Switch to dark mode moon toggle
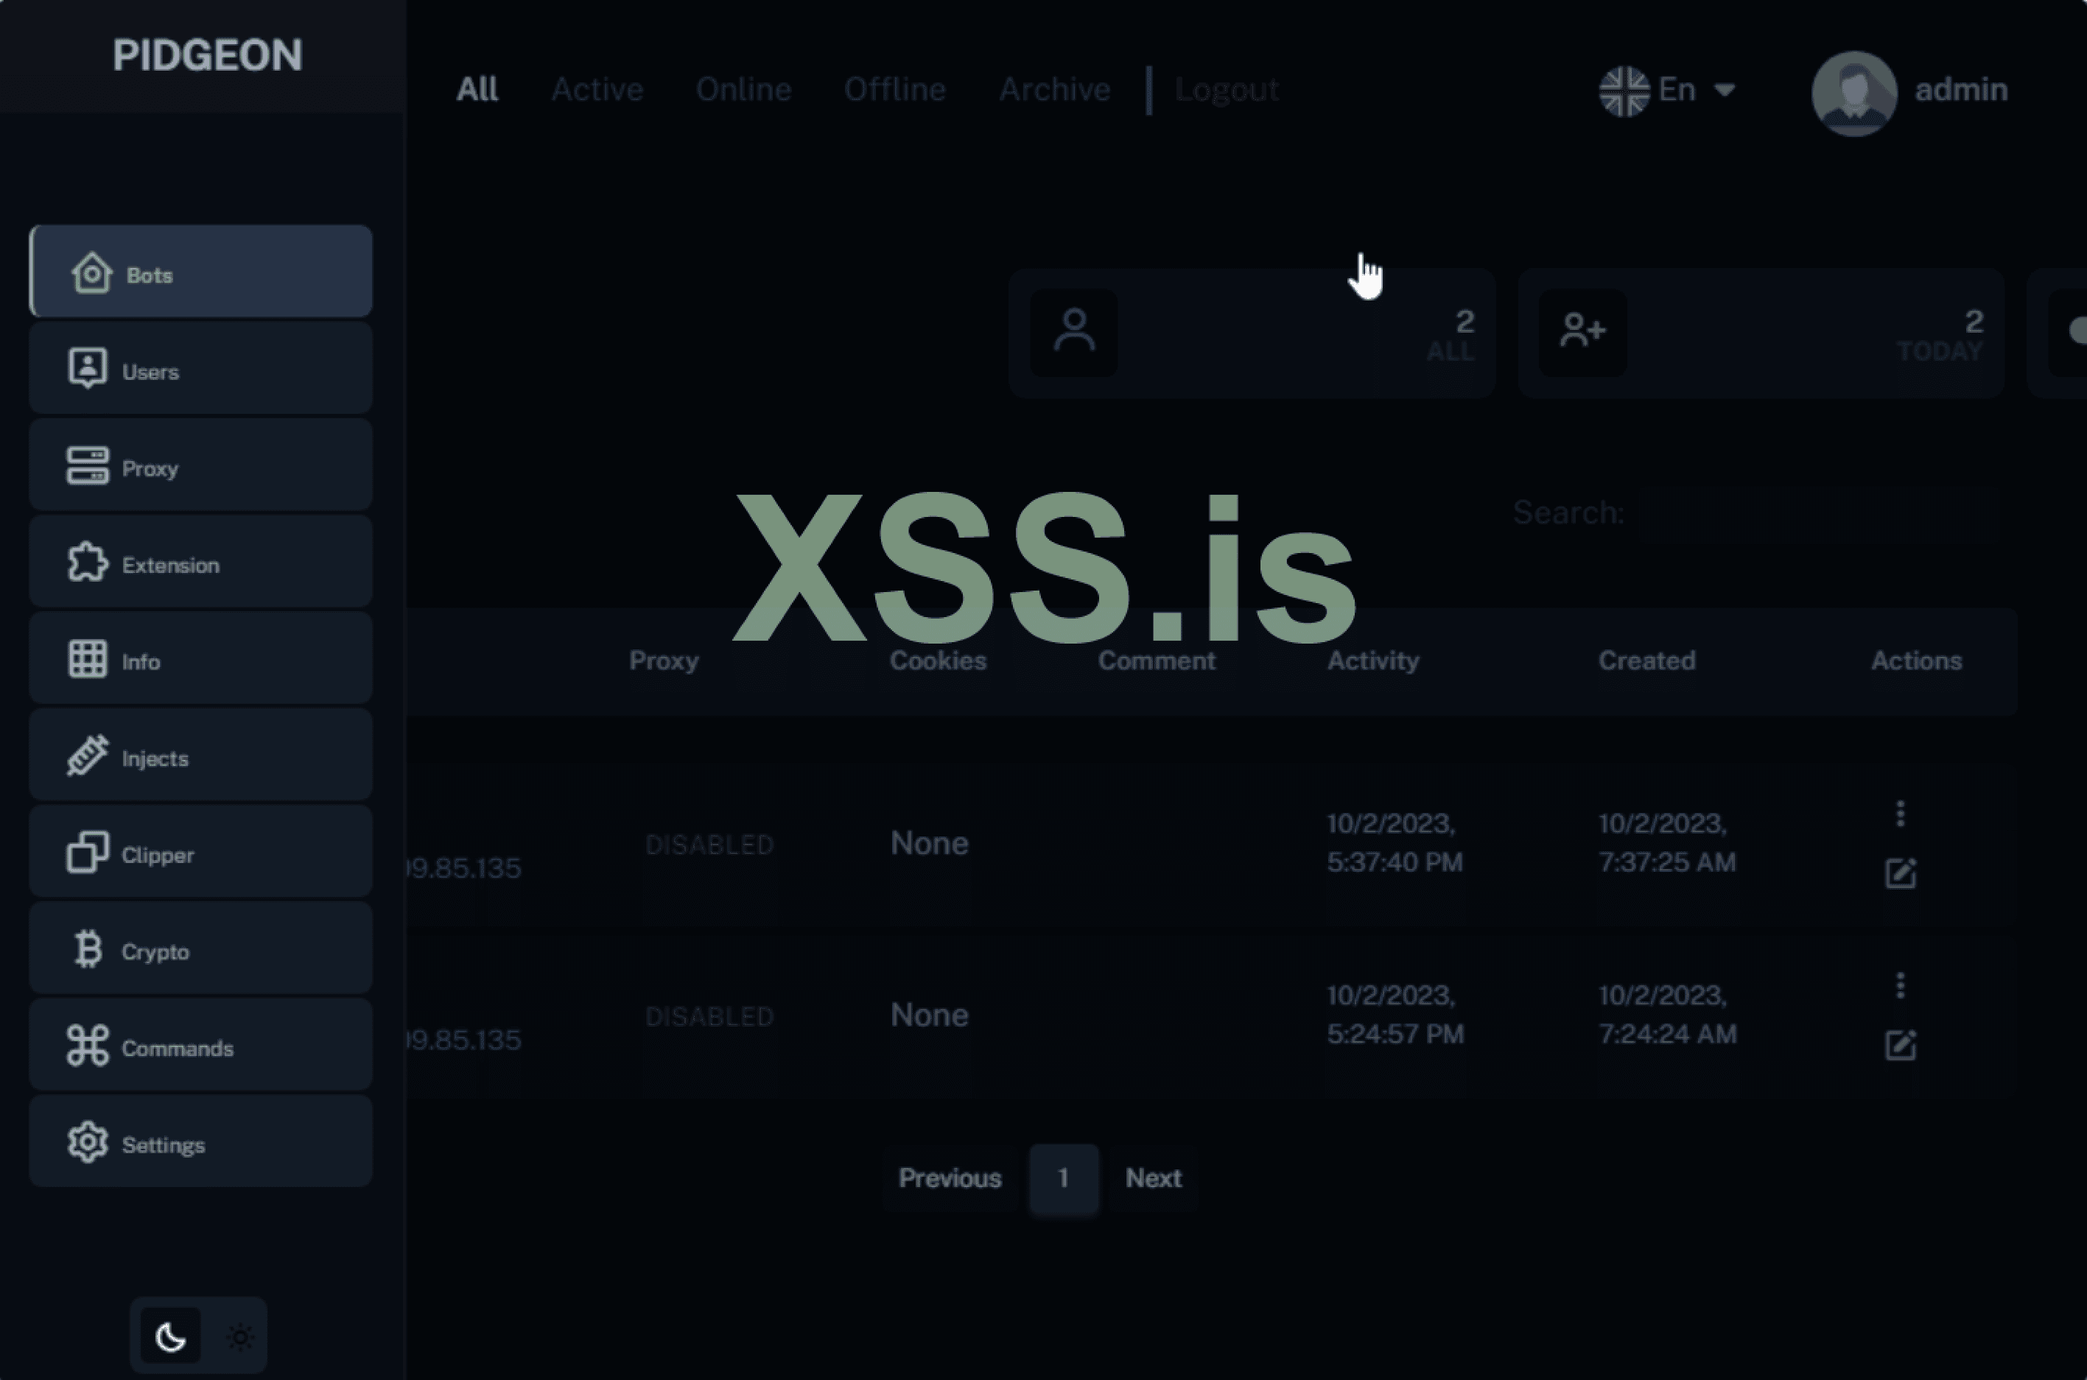The width and height of the screenshot is (2087, 1380). [x=171, y=1337]
